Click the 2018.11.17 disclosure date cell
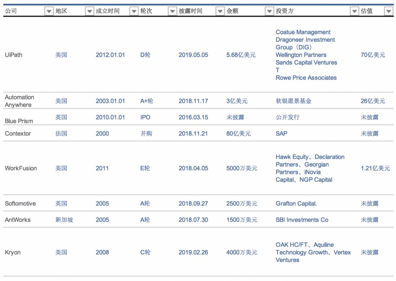This screenshot has width=396, height=281. pos(194,101)
